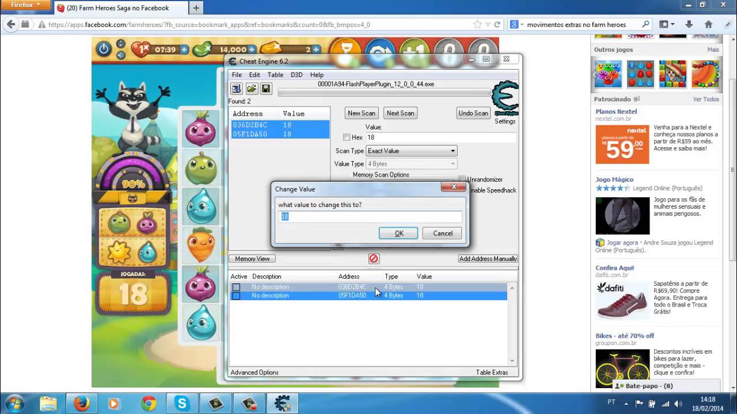737x414 pixels.
Task: Click the Confira Aqui! Dafiti ad link
Action: [615, 268]
